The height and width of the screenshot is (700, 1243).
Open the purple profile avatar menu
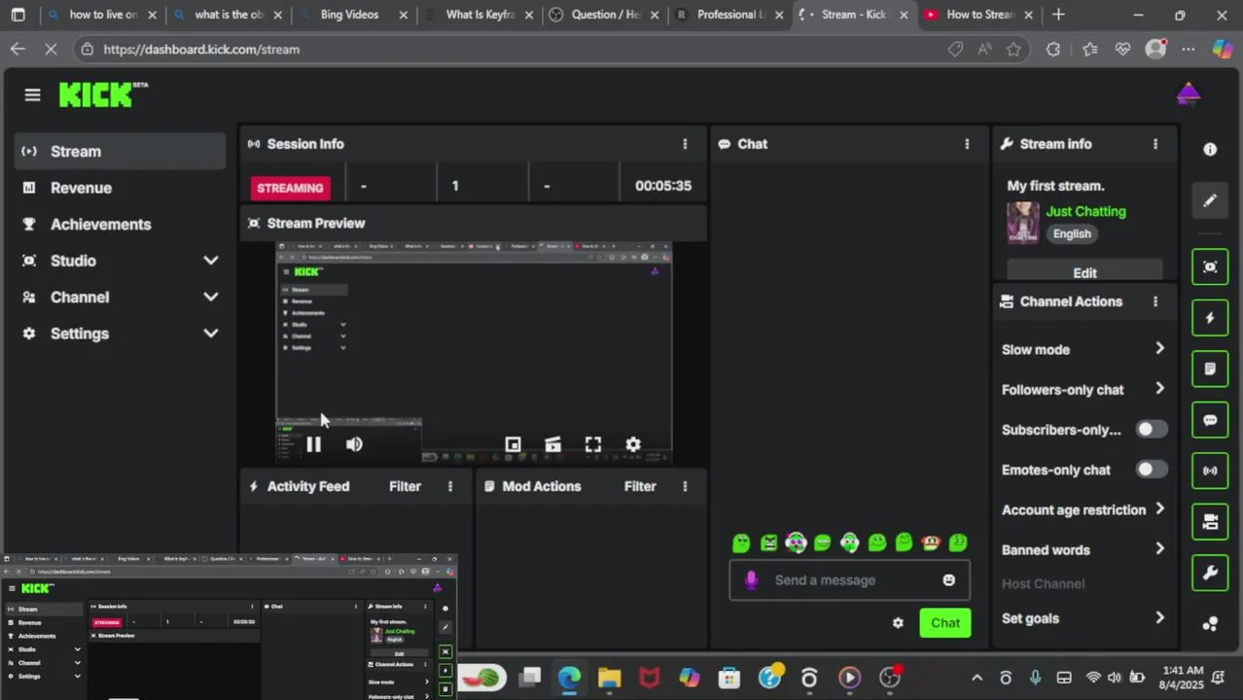(x=1188, y=93)
